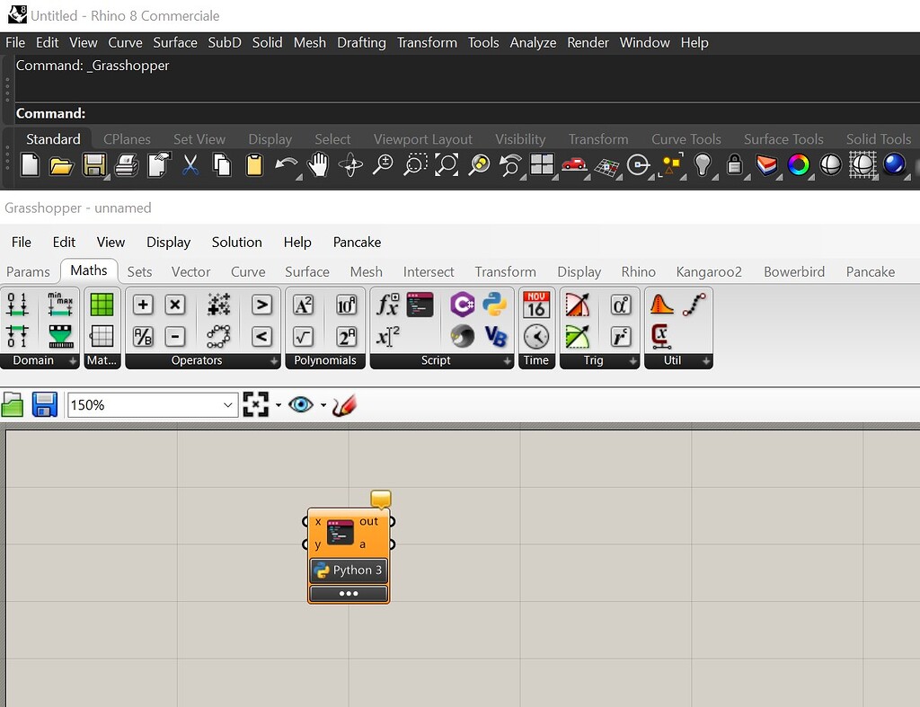Select the Pan hand tool

(318, 165)
